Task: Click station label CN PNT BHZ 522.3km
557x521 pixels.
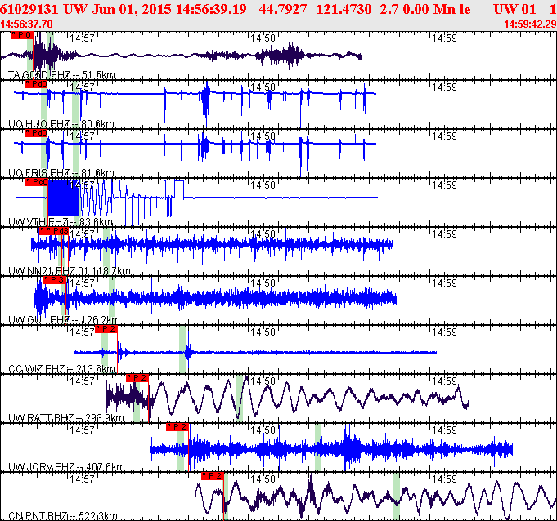Action: [63, 515]
